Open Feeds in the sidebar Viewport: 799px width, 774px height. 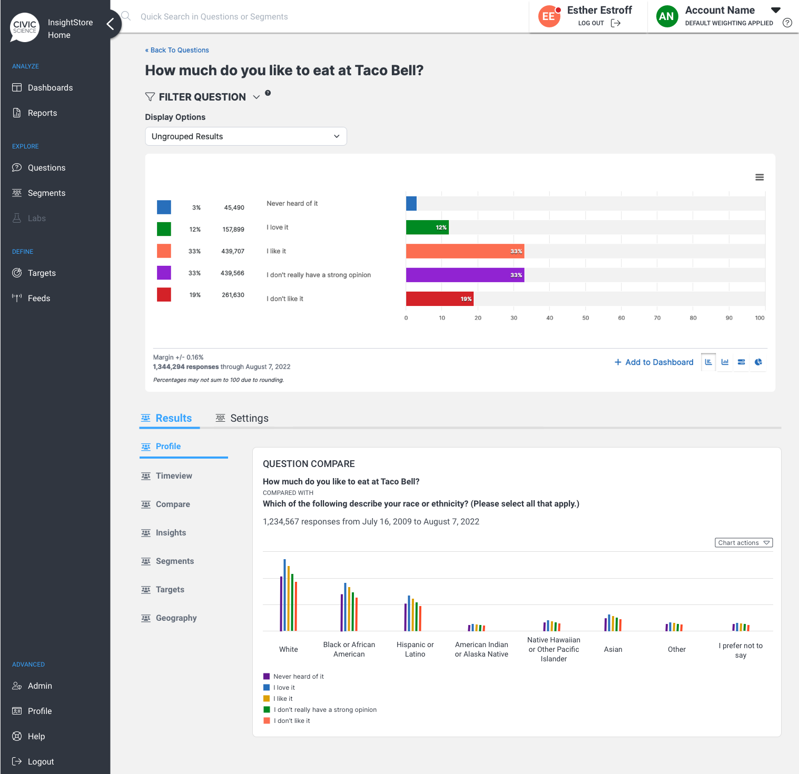tap(31, 298)
